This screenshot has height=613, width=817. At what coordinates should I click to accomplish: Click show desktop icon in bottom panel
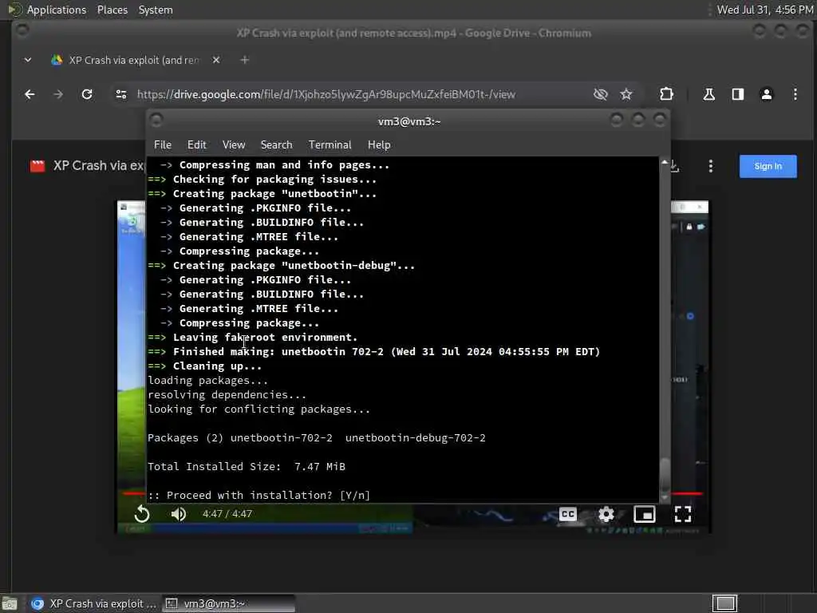[x=10, y=603]
